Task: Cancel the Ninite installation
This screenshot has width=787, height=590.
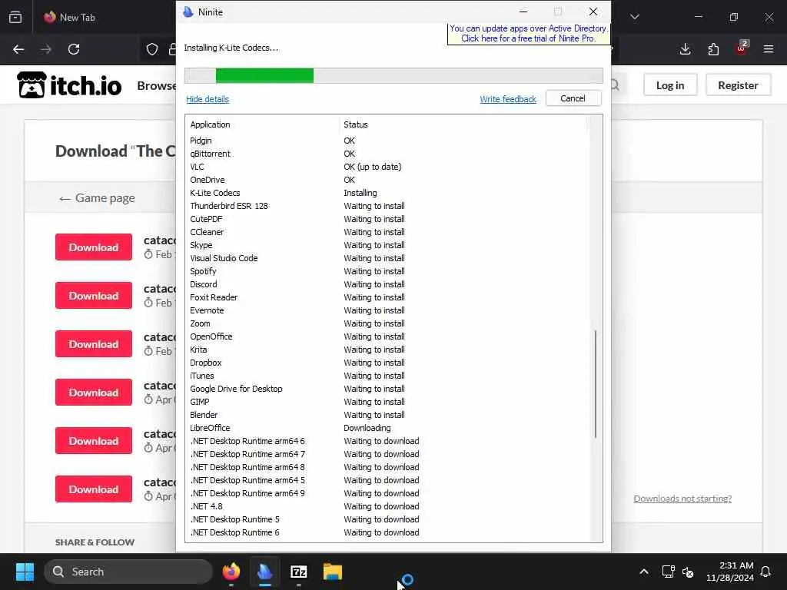Action: tap(573, 98)
